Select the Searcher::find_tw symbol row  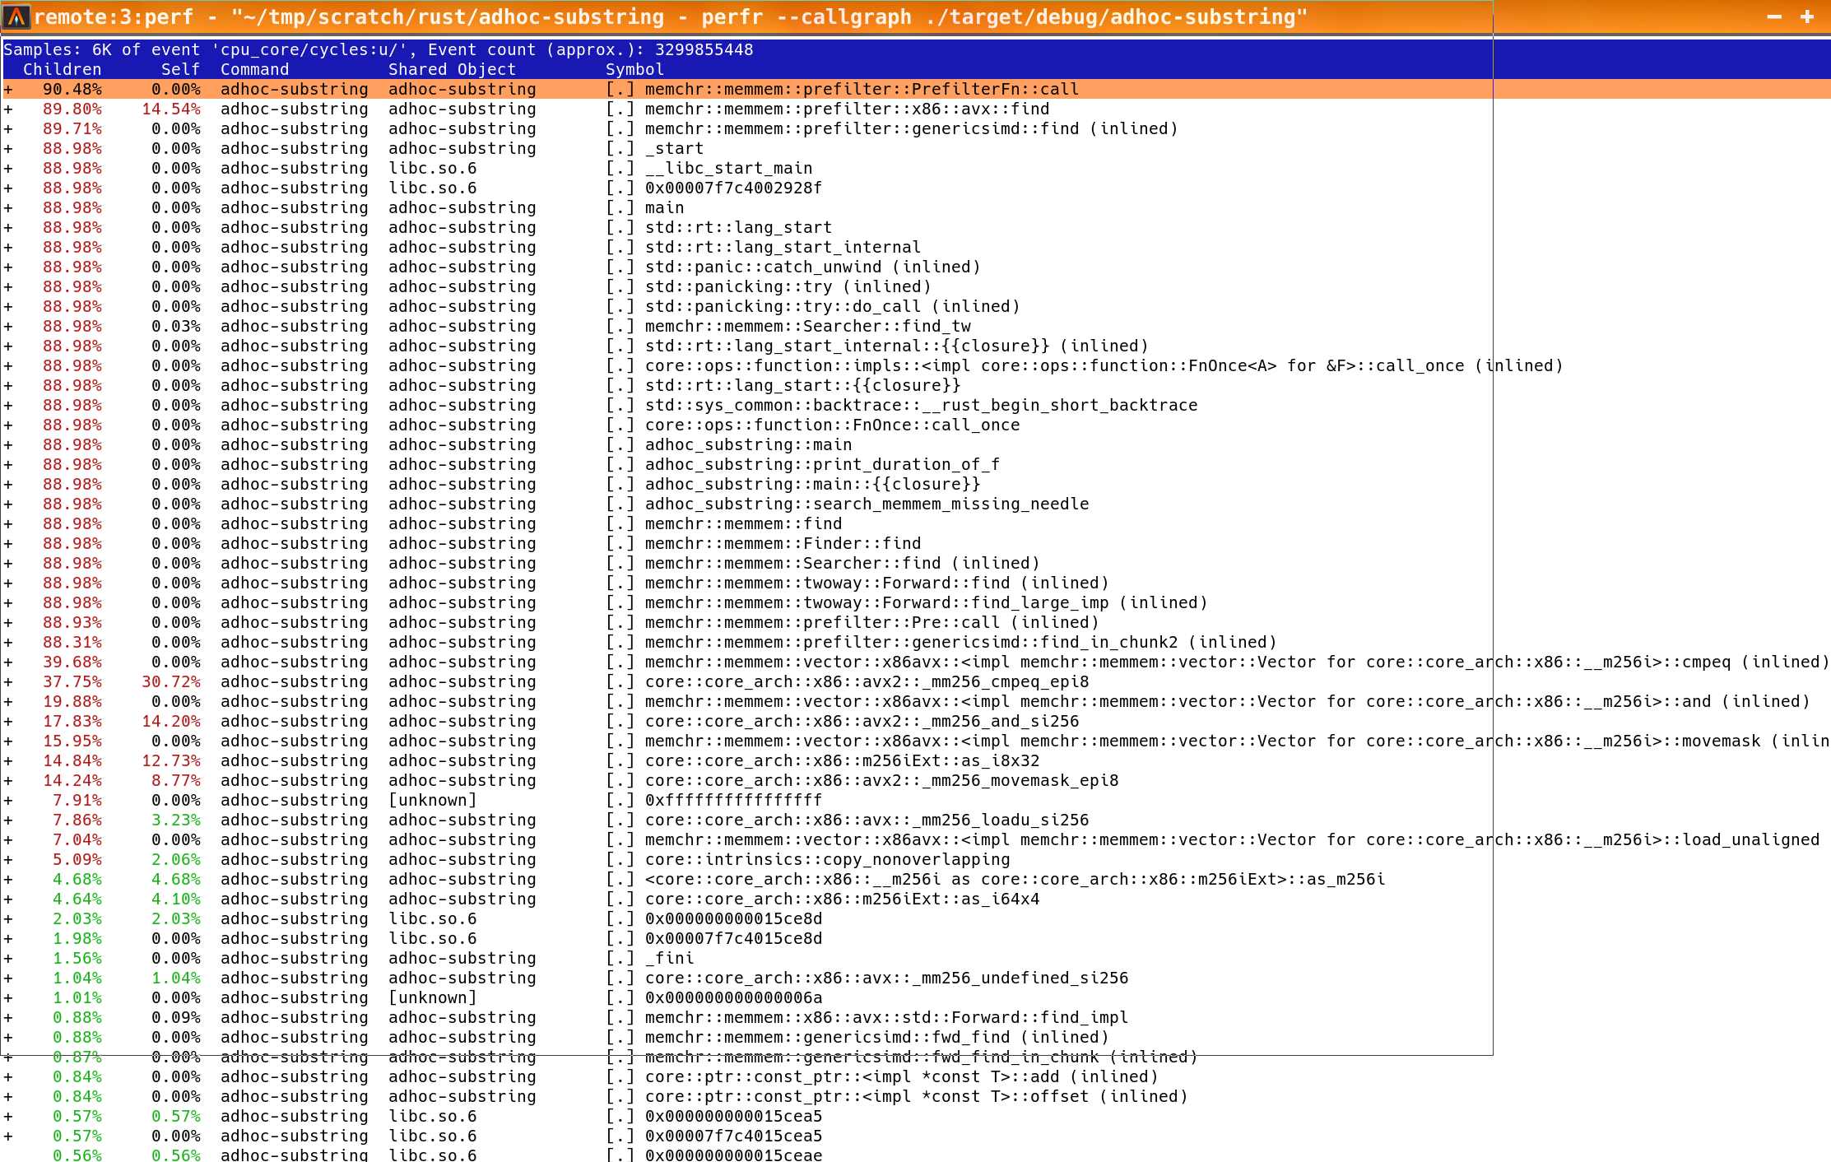[806, 326]
